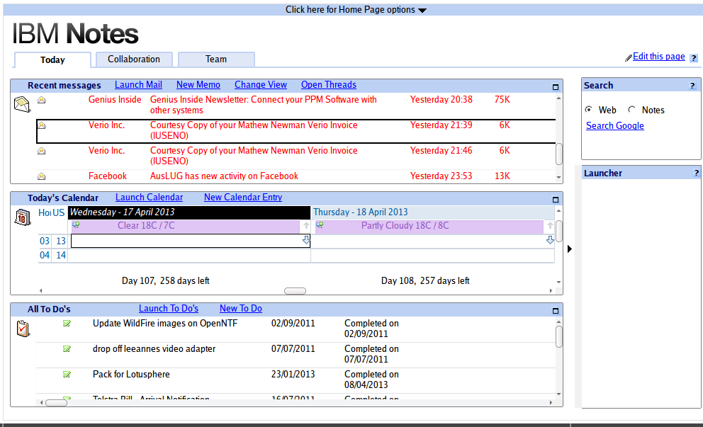
Task: Click the weather icon next to Clear 18C/7C
Action: pyautogui.click(x=76, y=225)
